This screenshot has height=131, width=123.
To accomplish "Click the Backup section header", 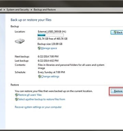I will coord(15,26).
